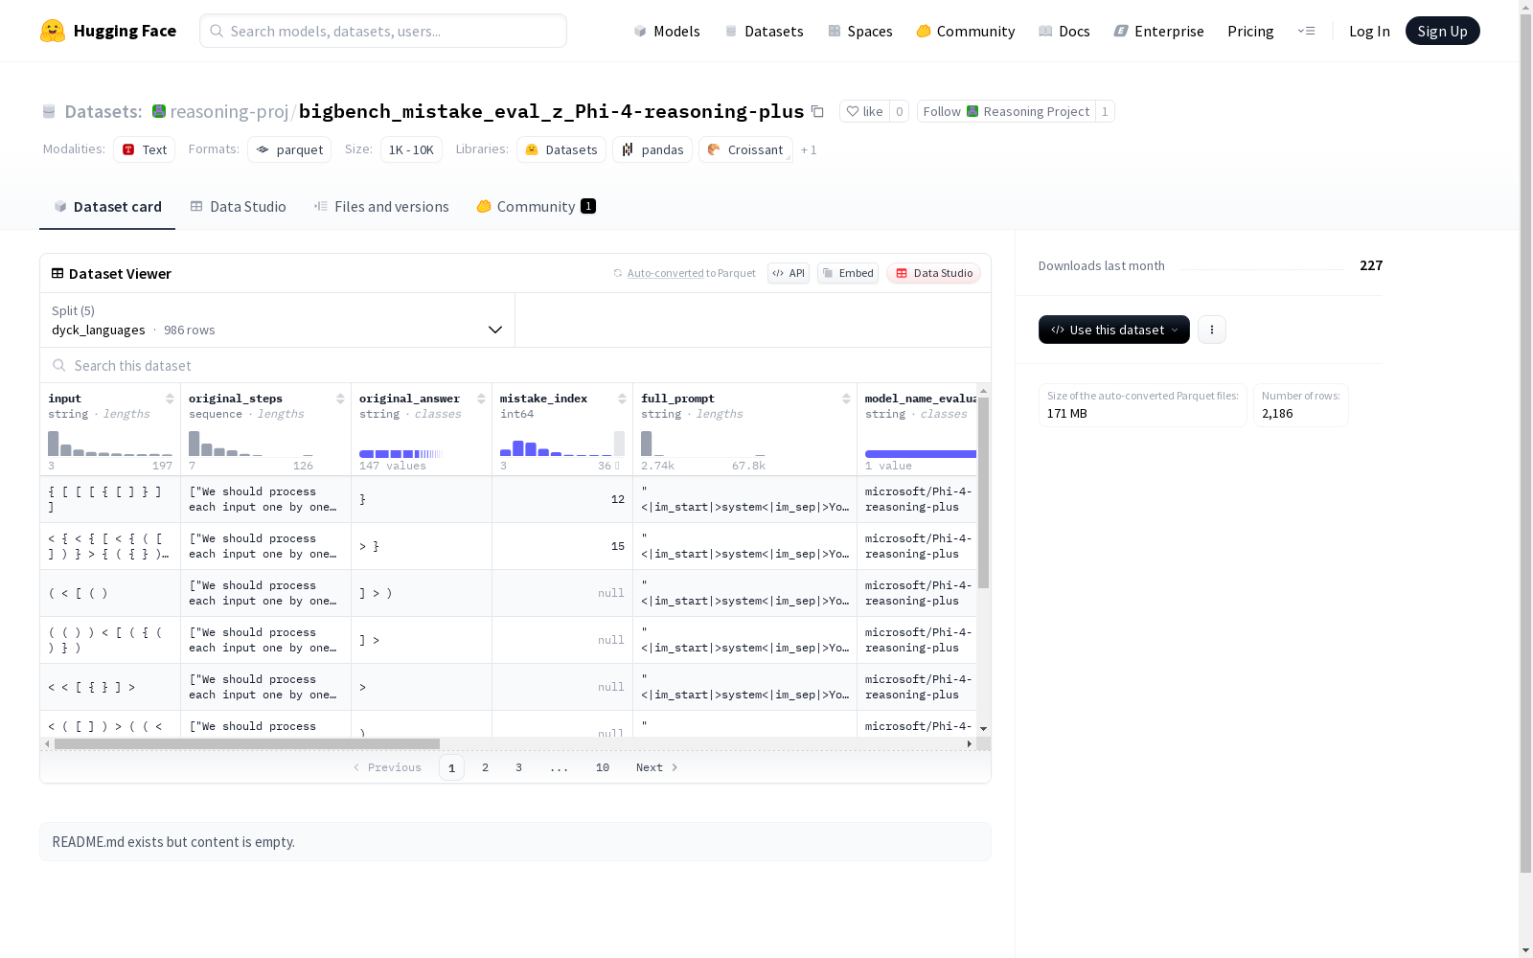Open Data Studio from the viewer header
Screen dimensions: 1533x958
934,273
